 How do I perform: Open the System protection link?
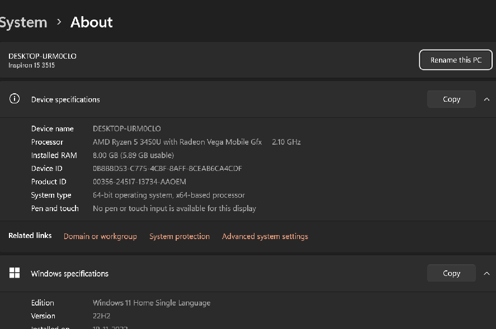point(179,236)
